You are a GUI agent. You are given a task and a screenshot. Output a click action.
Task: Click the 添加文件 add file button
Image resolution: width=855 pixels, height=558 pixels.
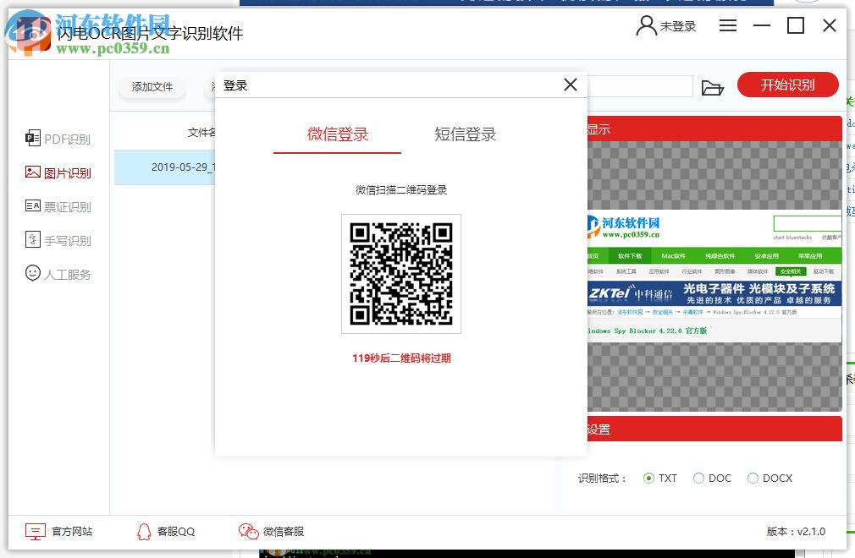click(152, 87)
